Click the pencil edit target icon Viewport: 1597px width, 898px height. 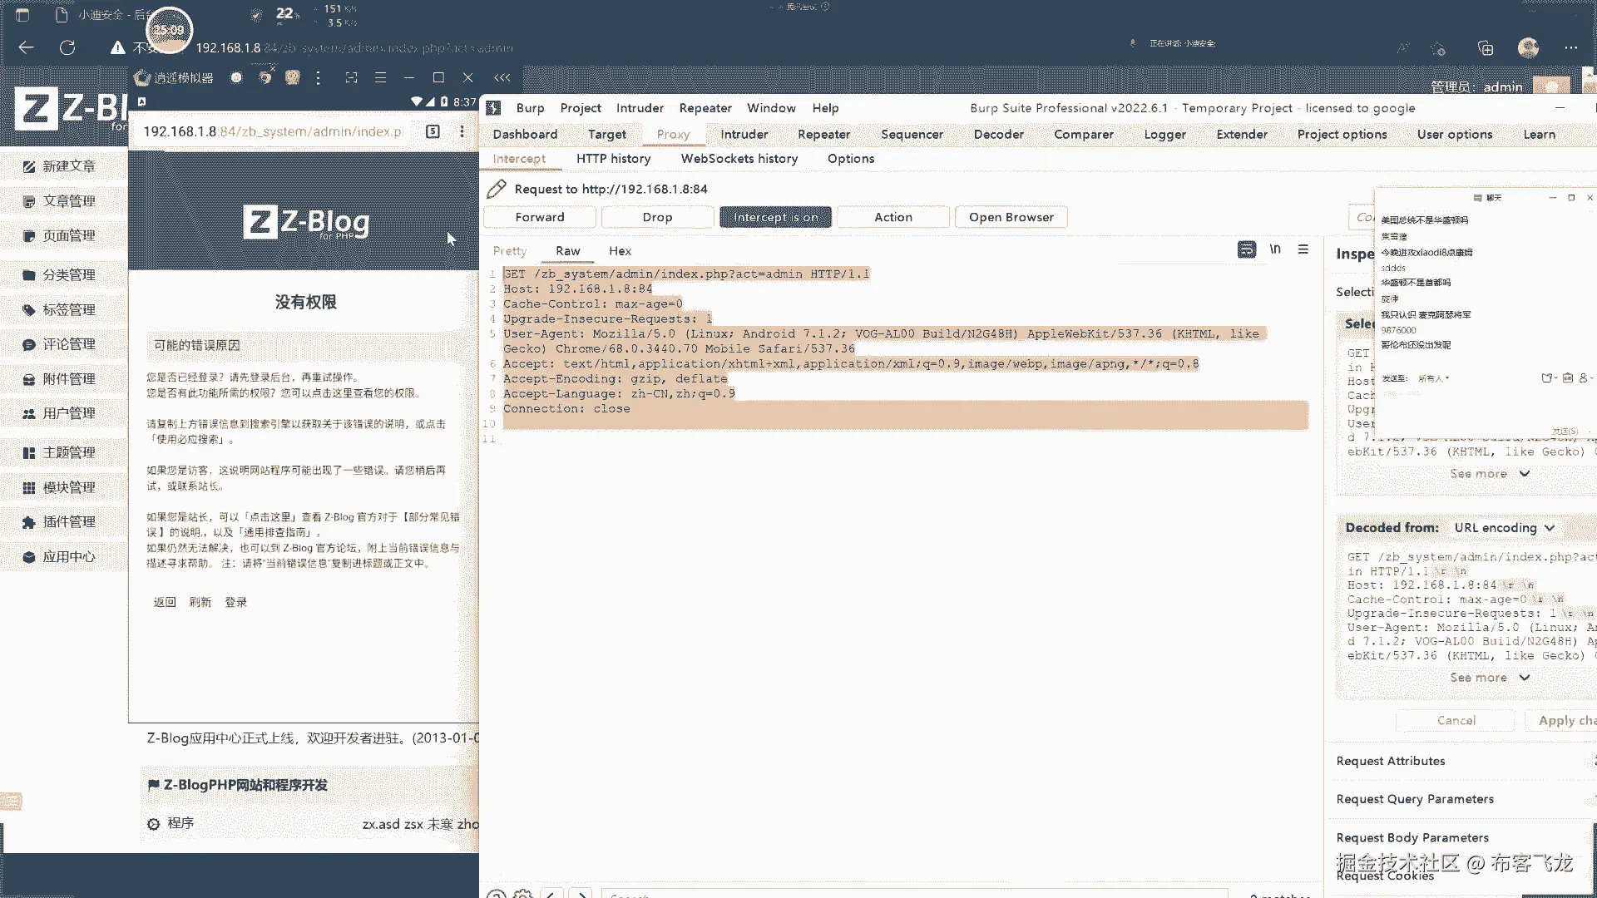coord(497,189)
